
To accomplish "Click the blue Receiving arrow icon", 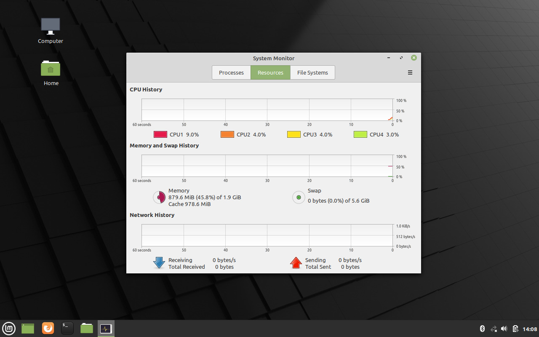I will [159, 262].
